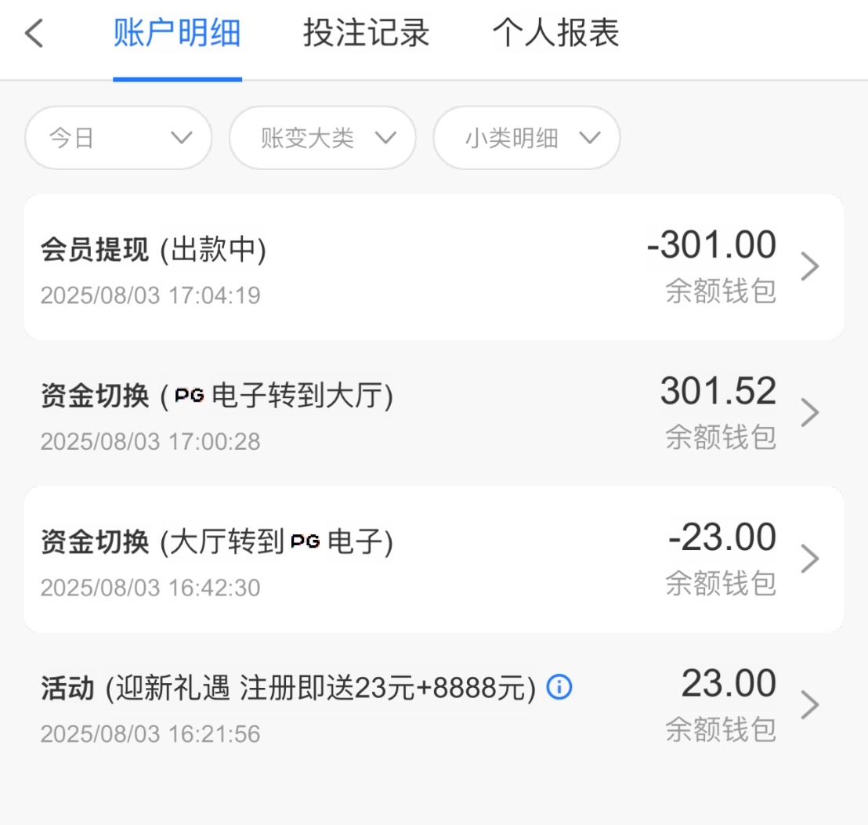Viewport: 868px width, 825px height.
Task: Open the PG电子转到大厅 transfer record
Action: [x=217, y=396]
